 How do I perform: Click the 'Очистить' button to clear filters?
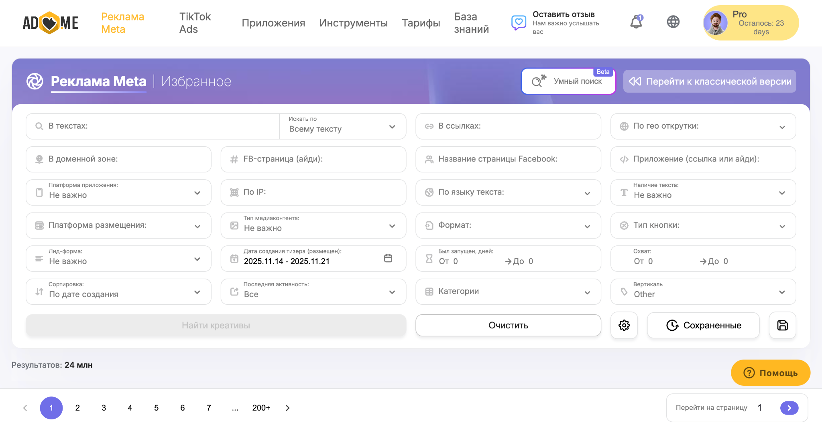[x=508, y=325]
